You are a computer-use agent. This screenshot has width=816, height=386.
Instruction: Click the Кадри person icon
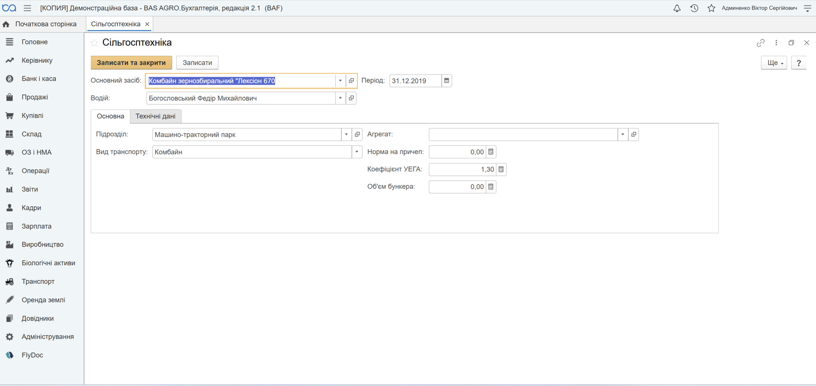click(9, 208)
